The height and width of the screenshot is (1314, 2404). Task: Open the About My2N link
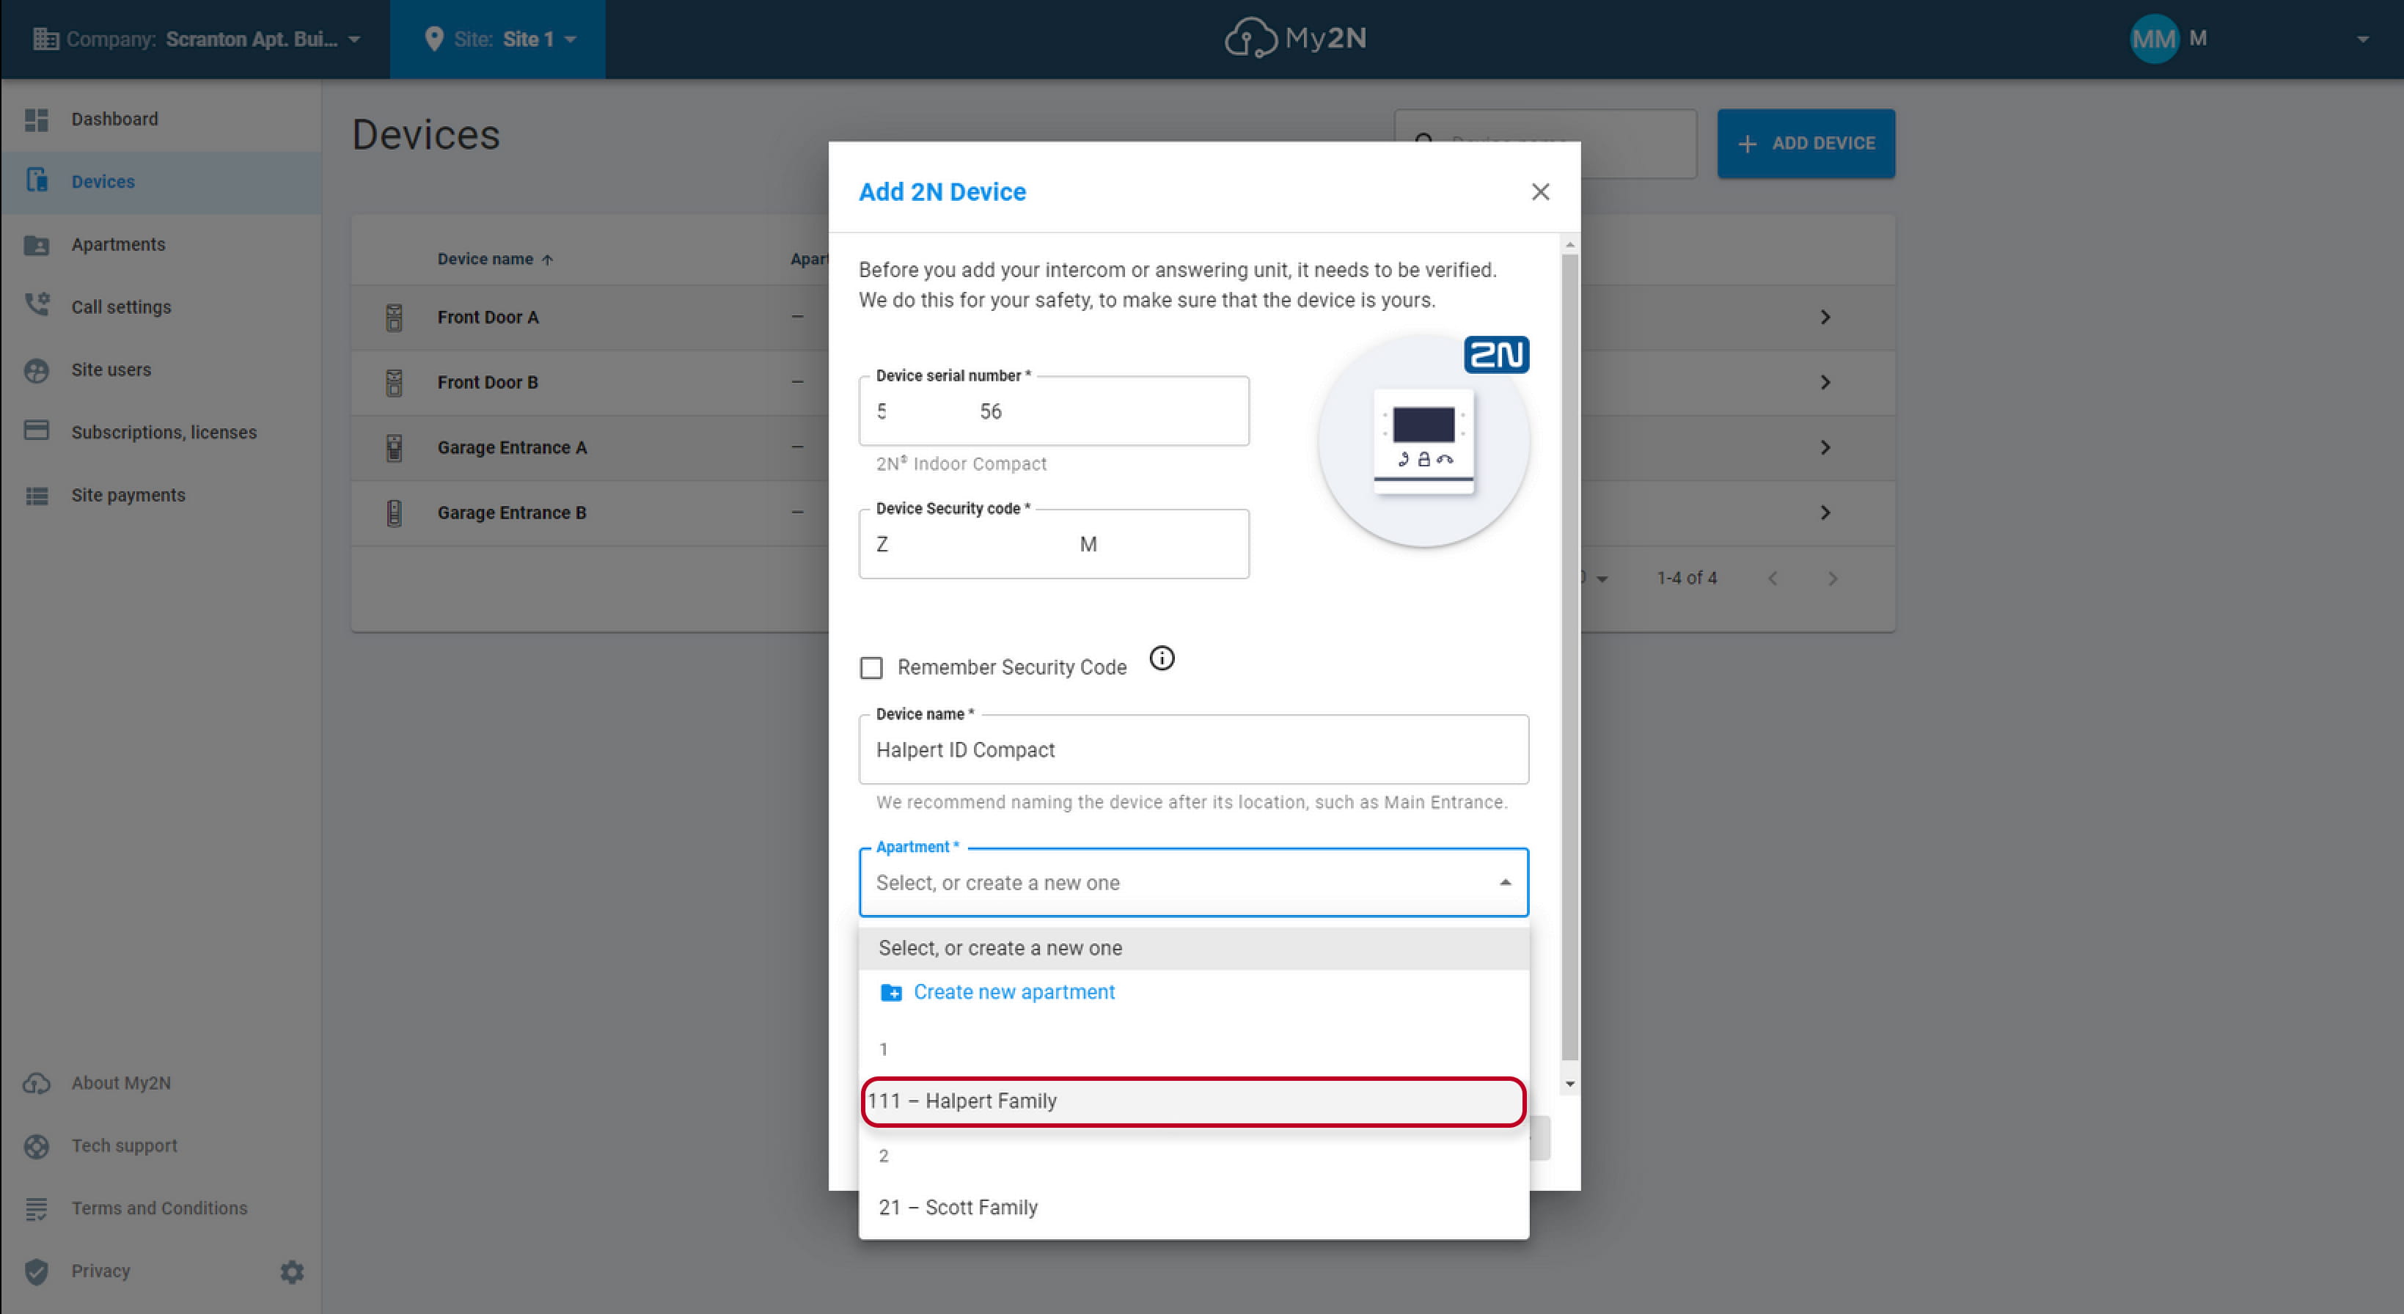(x=121, y=1082)
